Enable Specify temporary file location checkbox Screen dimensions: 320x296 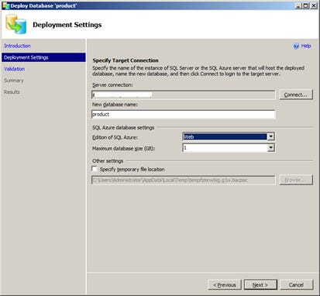tap(95, 169)
